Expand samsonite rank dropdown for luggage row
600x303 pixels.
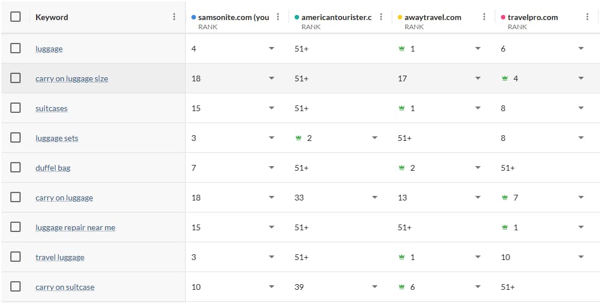point(272,49)
